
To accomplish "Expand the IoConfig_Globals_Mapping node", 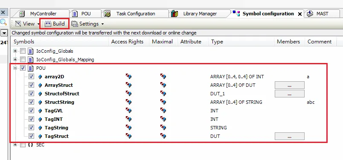I will click(x=15, y=60).
